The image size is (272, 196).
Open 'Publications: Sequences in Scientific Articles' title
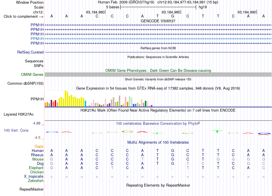click(158, 57)
